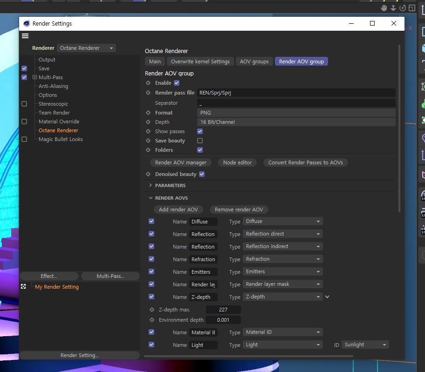Click the Z-depth max. value field
This screenshot has height=372, width=425.
(x=223, y=310)
